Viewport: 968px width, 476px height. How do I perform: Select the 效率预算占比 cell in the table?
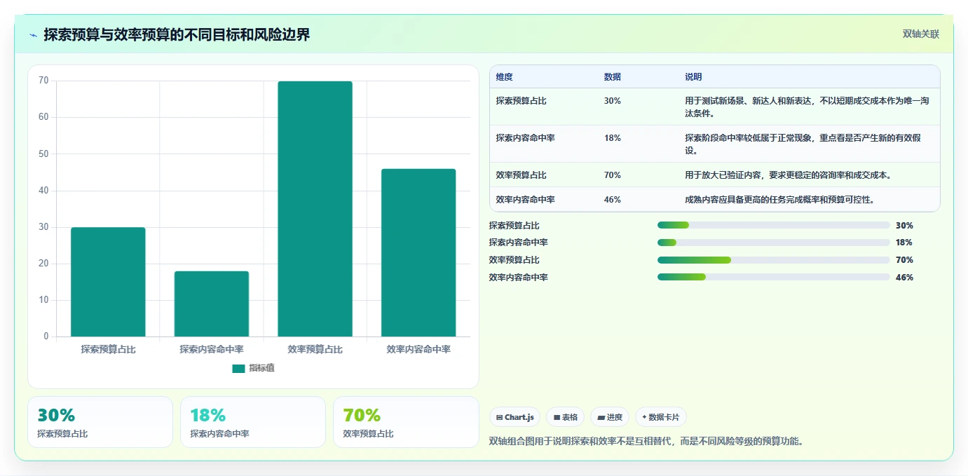pyautogui.click(x=521, y=175)
